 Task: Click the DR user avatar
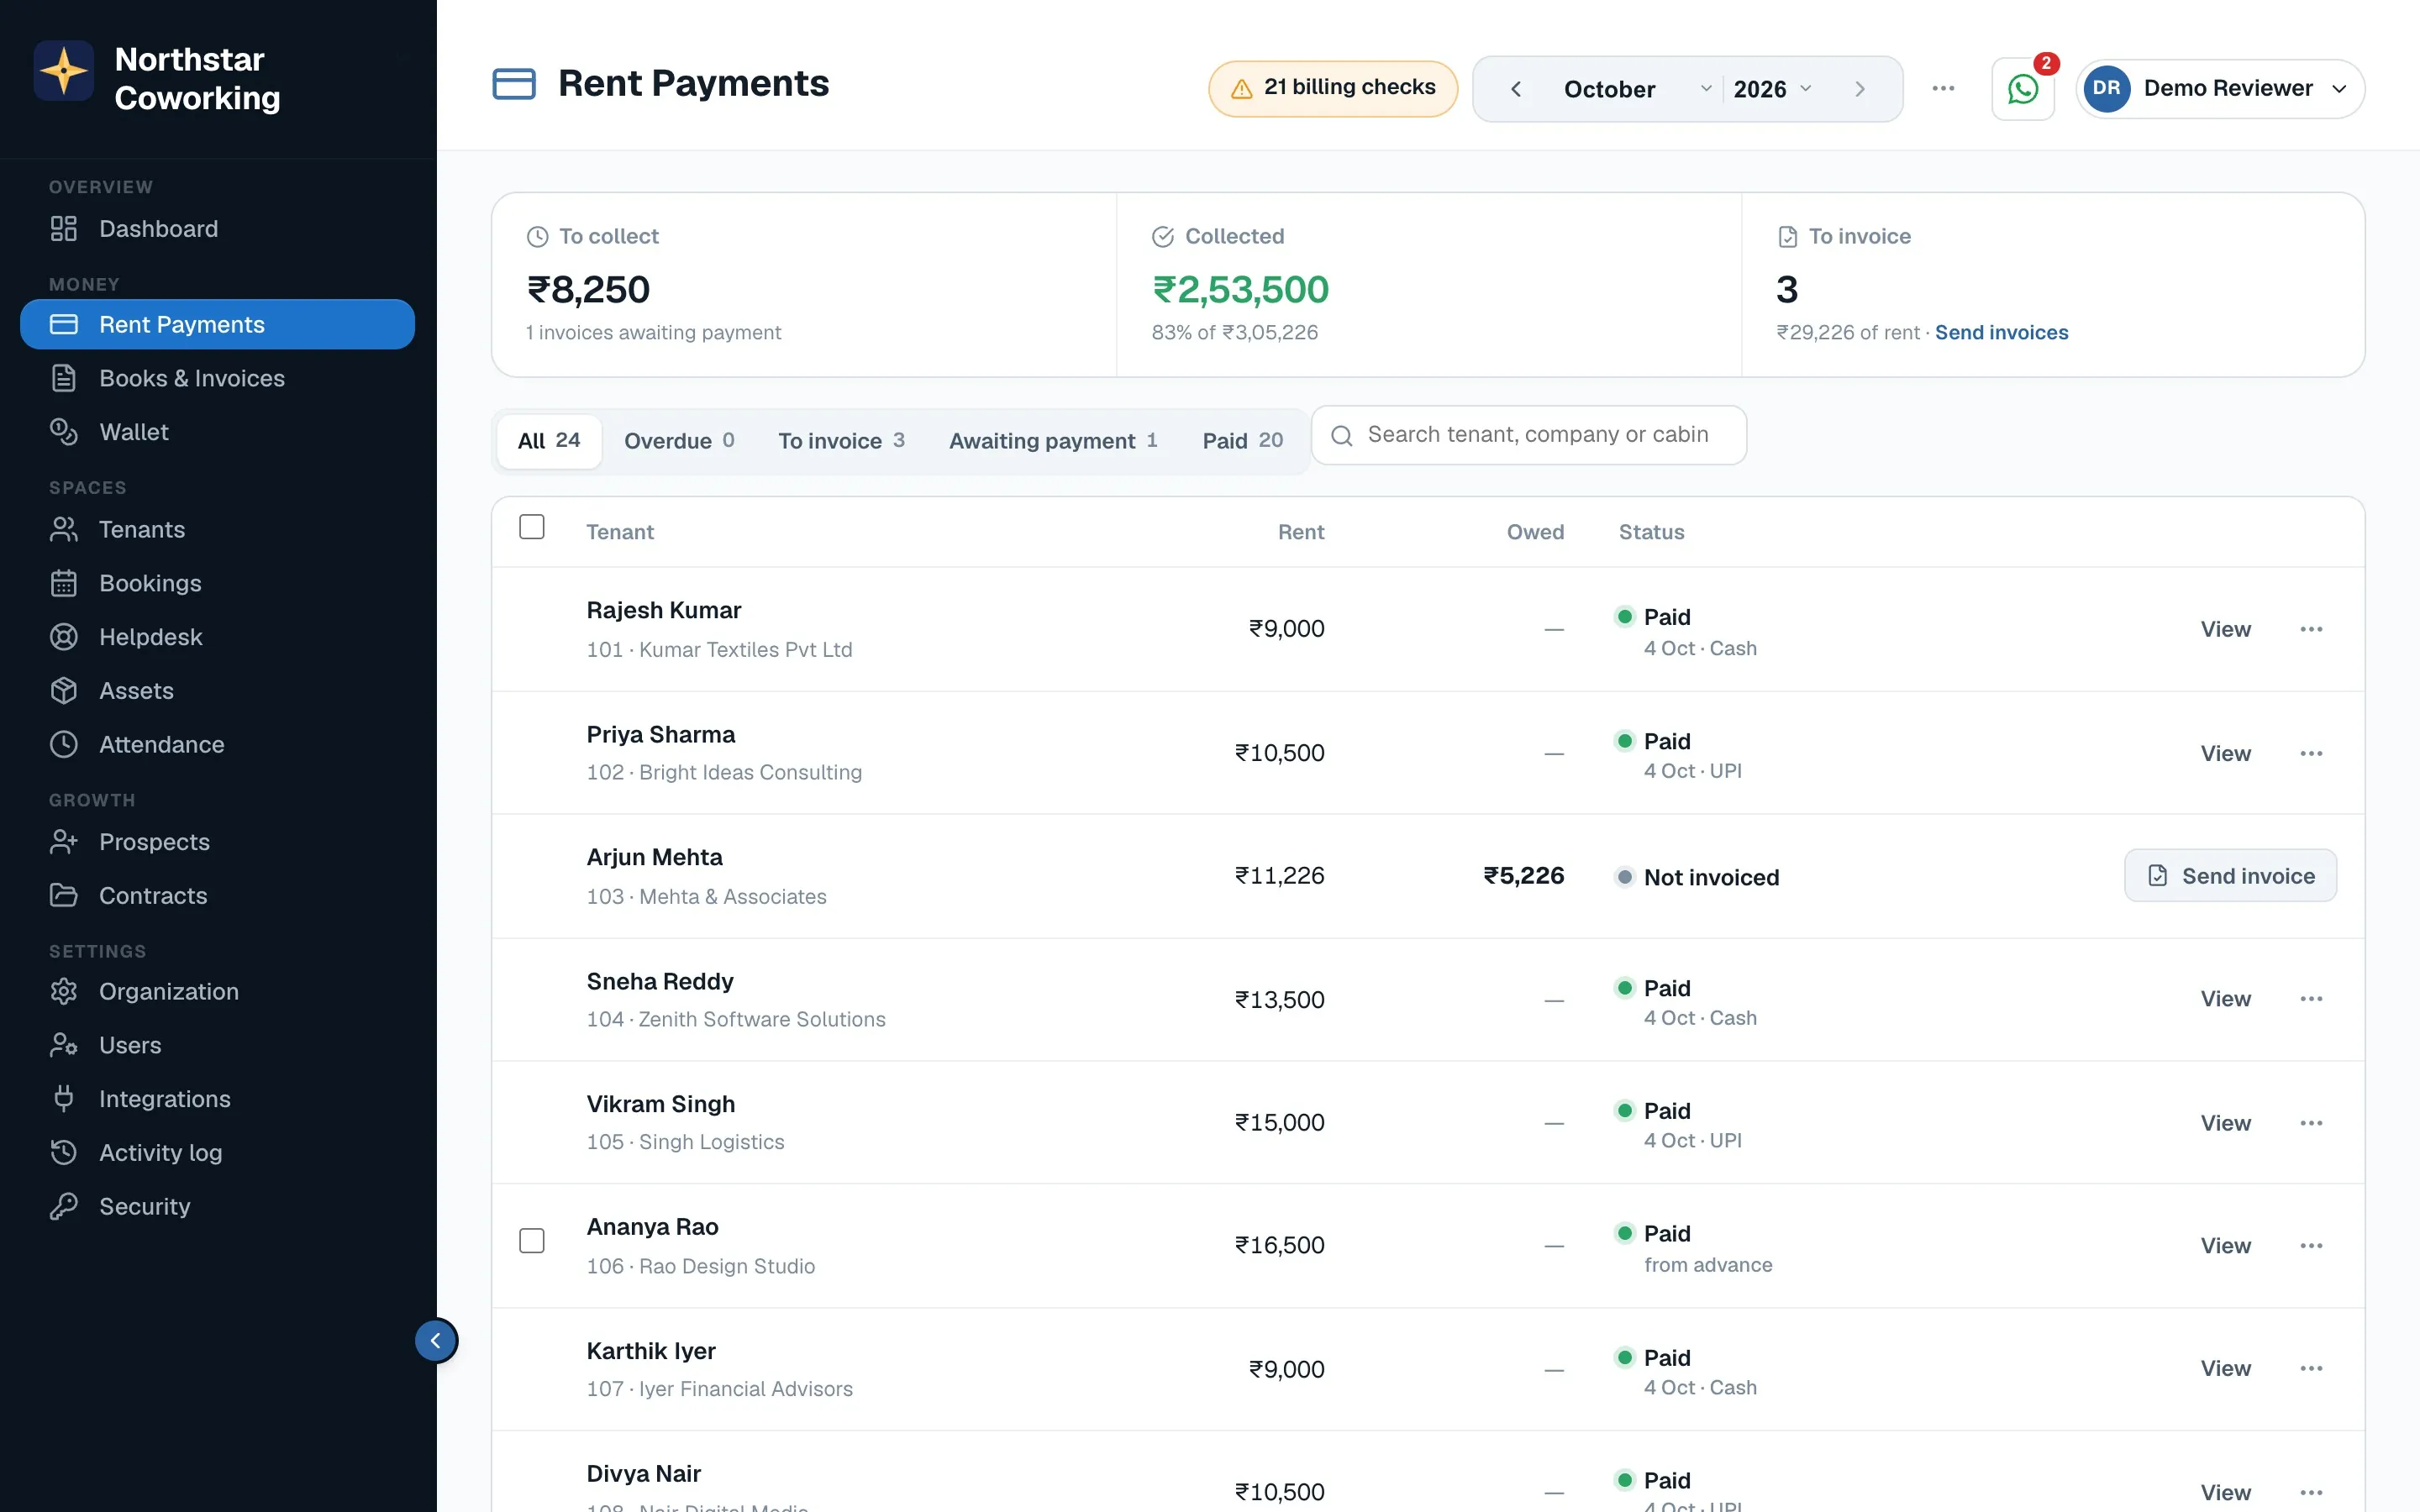(x=2106, y=89)
